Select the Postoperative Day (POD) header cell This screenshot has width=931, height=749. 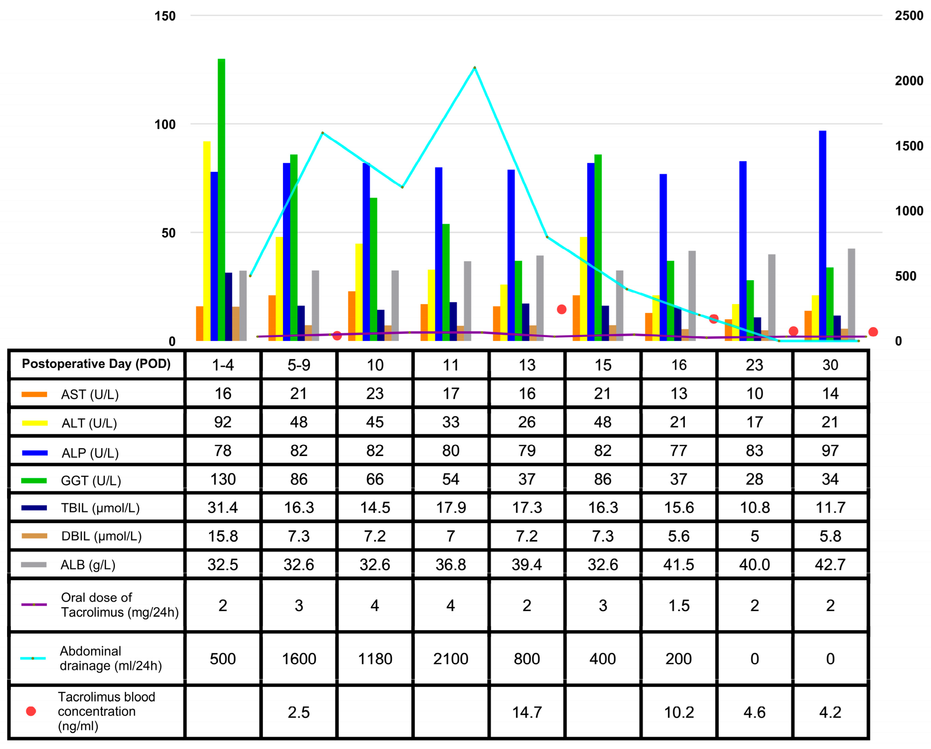(x=97, y=365)
